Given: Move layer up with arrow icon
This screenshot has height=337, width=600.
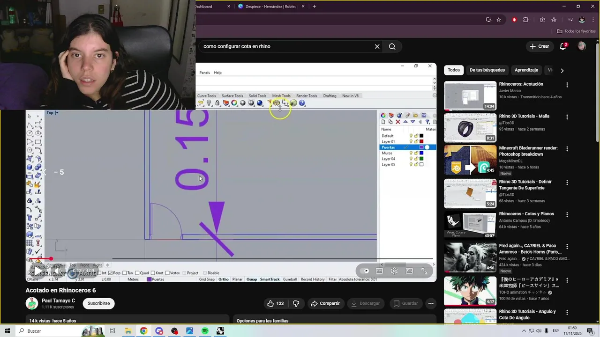Looking at the screenshot, I should [405, 122].
